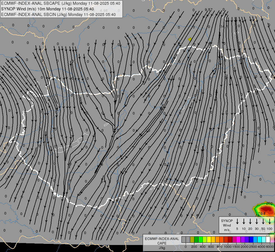Screen dimensions: 275x252
Task: Pick the magenta CAPE legend swatch
Action: point(239,239)
